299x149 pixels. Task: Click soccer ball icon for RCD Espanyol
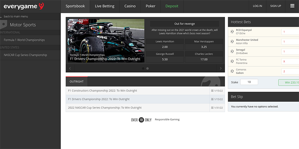232,32
